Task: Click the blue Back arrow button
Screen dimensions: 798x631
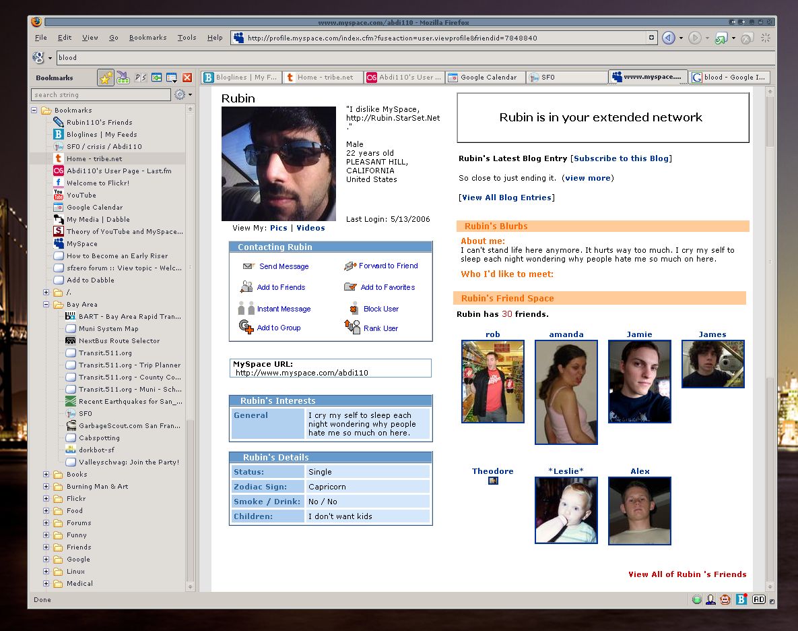Action: (x=668, y=38)
